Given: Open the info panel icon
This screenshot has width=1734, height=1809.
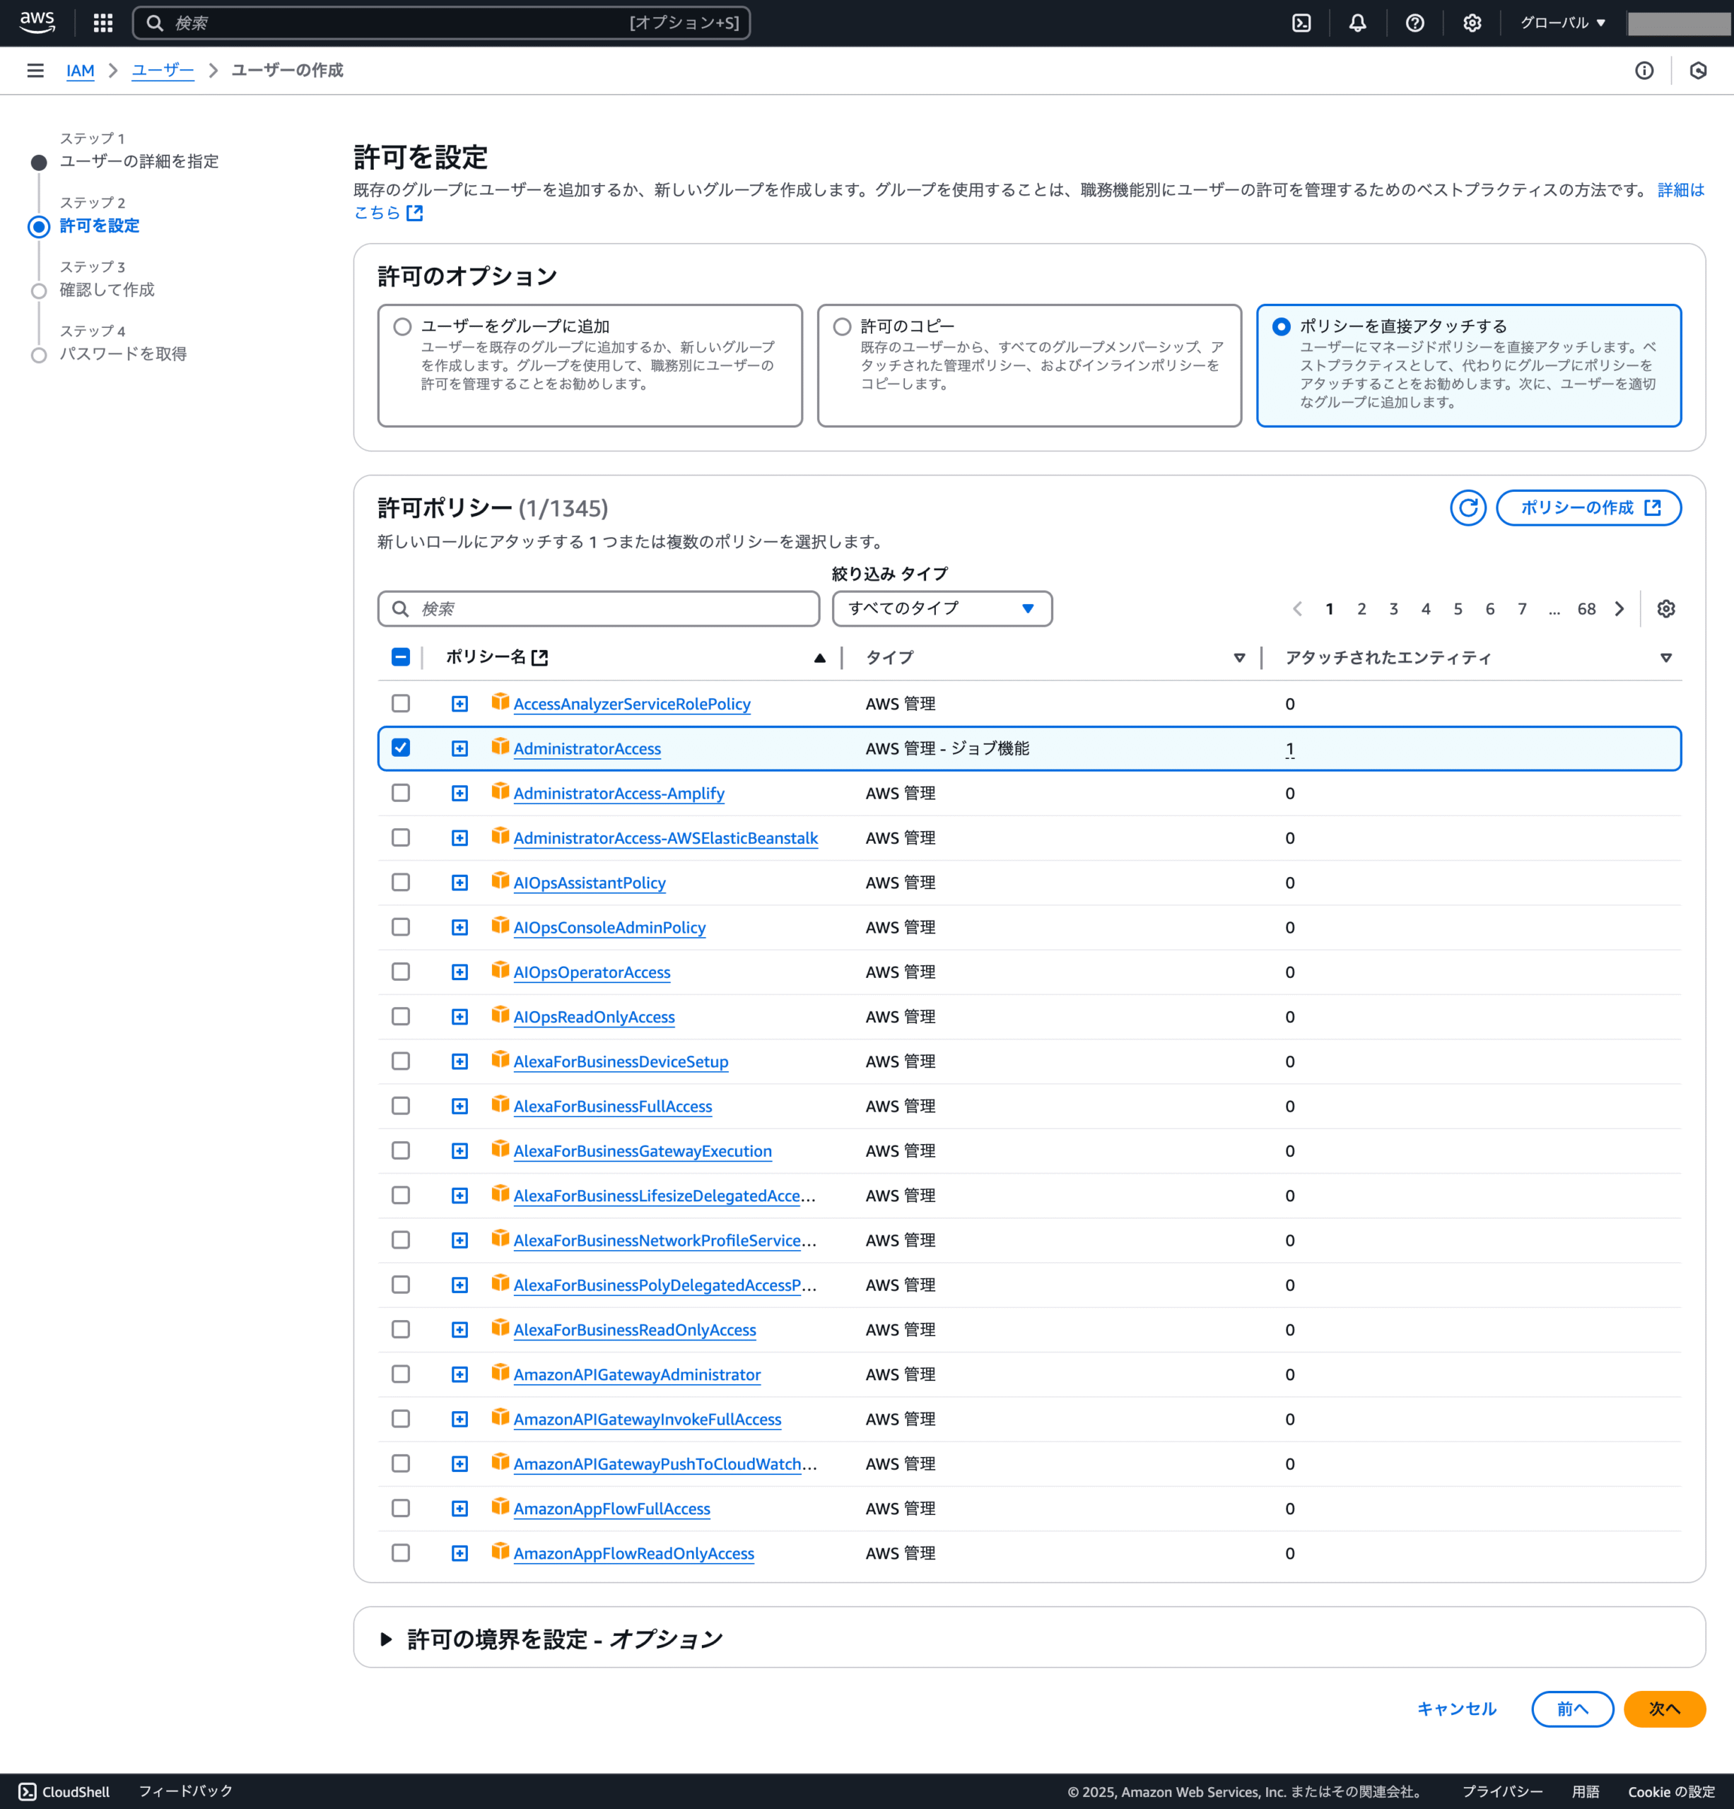Looking at the screenshot, I should pyautogui.click(x=1644, y=70).
